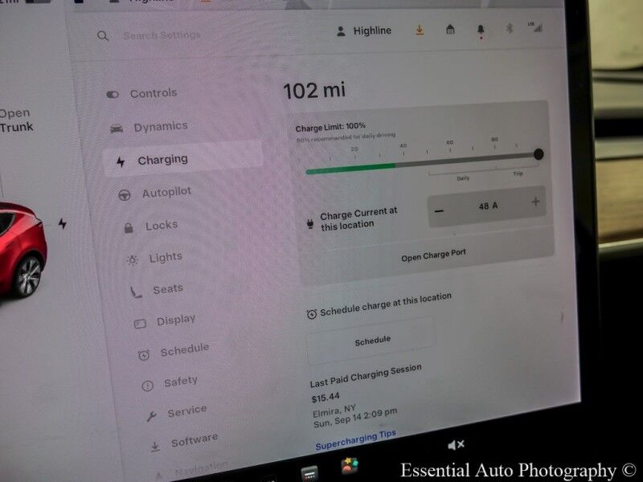Screen dimensions: 643x482
Task: Open notifications bell icon
Action: (x=481, y=31)
